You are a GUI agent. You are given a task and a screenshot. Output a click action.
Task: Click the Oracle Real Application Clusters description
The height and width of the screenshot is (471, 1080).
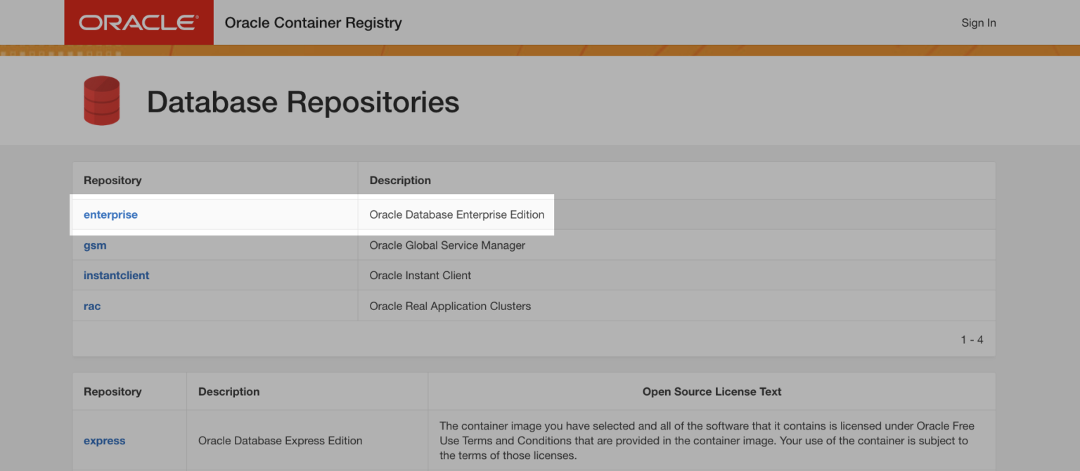click(x=450, y=307)
